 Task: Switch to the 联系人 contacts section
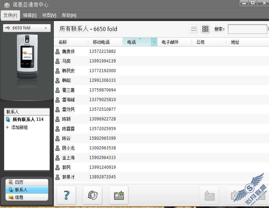pyautogui.click(x=27, y=190)
